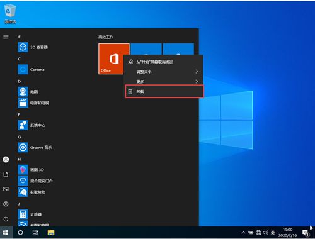This screenshot has height=239, width=315.
Task: Open File Explorer from the taskbar
Action: (x=51, y=233)
